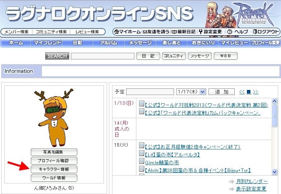This screenshot has width=281, height=194.
Task: Click the schedule list scrollbar thumb
Action: pyautogui.click(x=274, y=116)
